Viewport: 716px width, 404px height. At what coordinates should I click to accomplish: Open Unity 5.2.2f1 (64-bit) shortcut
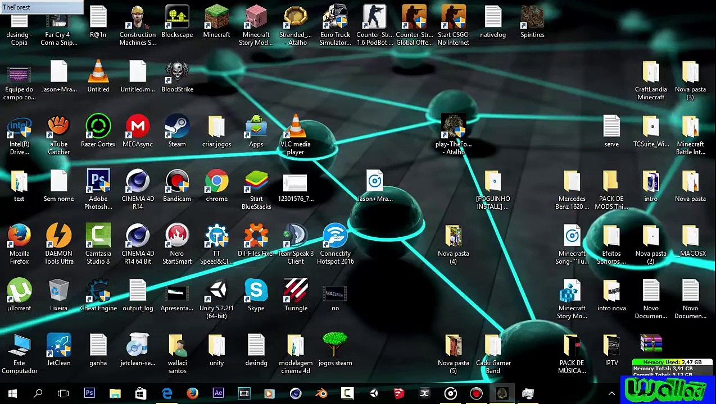pos(216,300)
